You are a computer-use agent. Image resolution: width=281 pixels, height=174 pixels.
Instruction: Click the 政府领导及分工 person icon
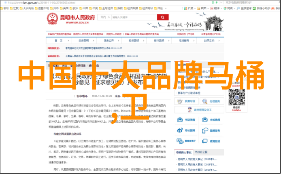pyautogui.click(x=189, y=110)
